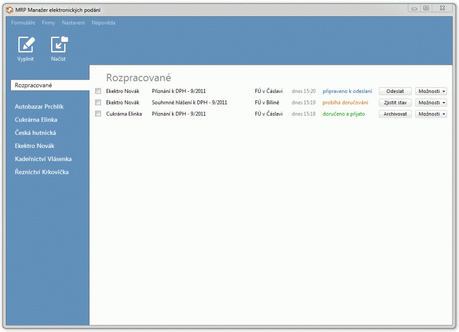Minimize the MRP window

[414, 8]
